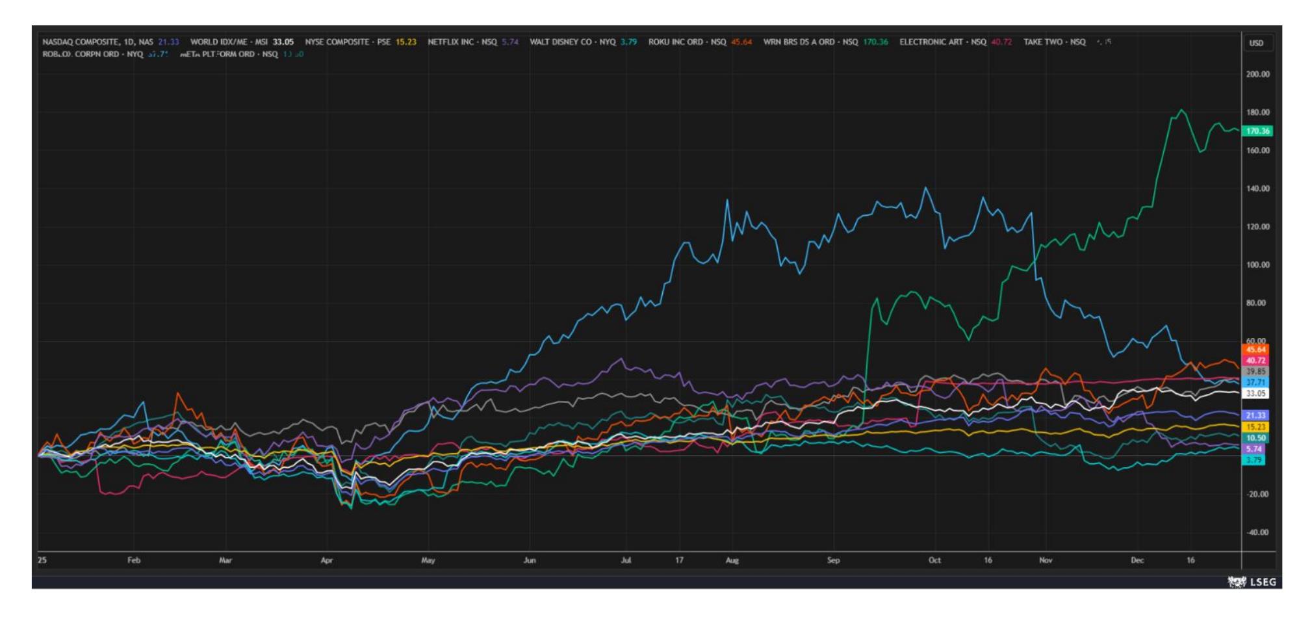1299x620 pixels.
Task: Click the 180.00 value on price axis
Action: [x=1257, y=112]
